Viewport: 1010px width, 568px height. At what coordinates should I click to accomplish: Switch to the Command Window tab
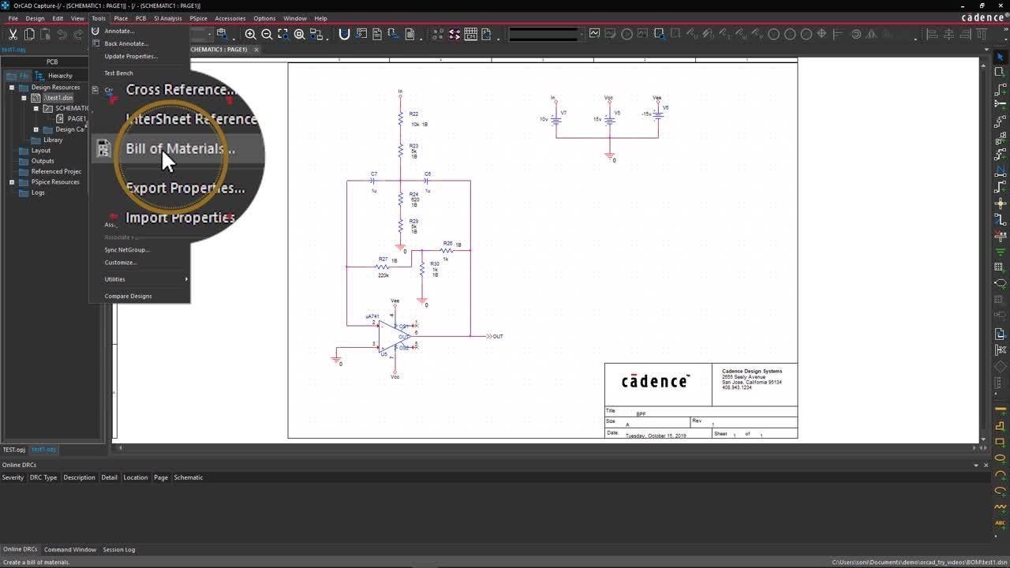click(x=70, y=550)
